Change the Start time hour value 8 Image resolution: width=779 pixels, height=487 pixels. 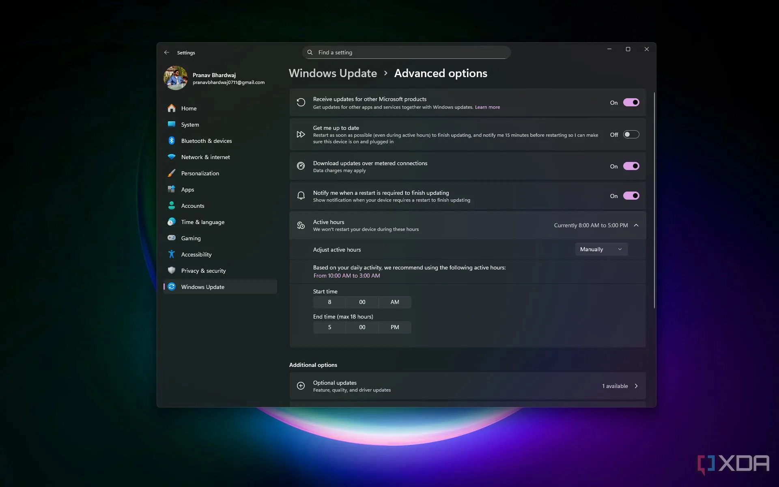pos(329,302)
